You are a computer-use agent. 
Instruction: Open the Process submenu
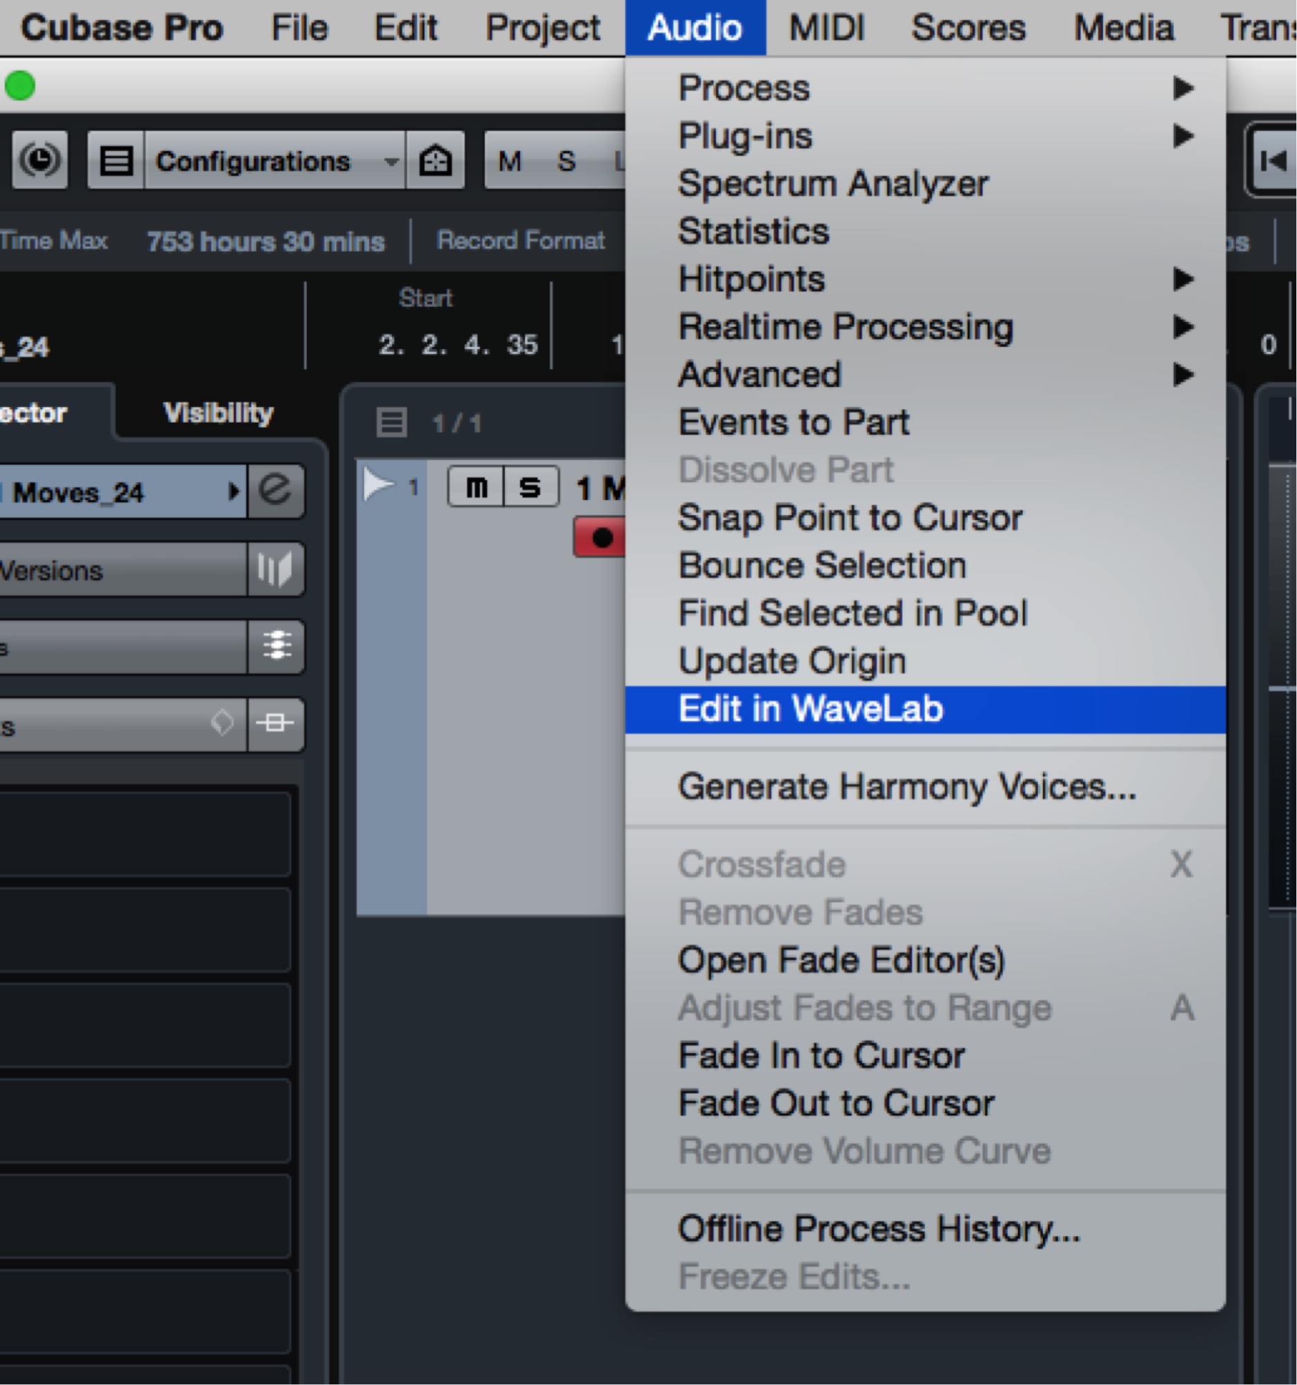click(x=925, y=88)
